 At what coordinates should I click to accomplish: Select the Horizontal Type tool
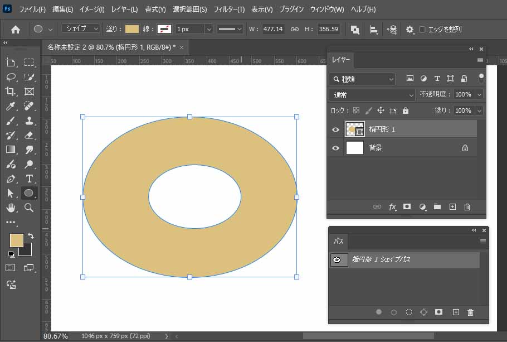(29, 179)
